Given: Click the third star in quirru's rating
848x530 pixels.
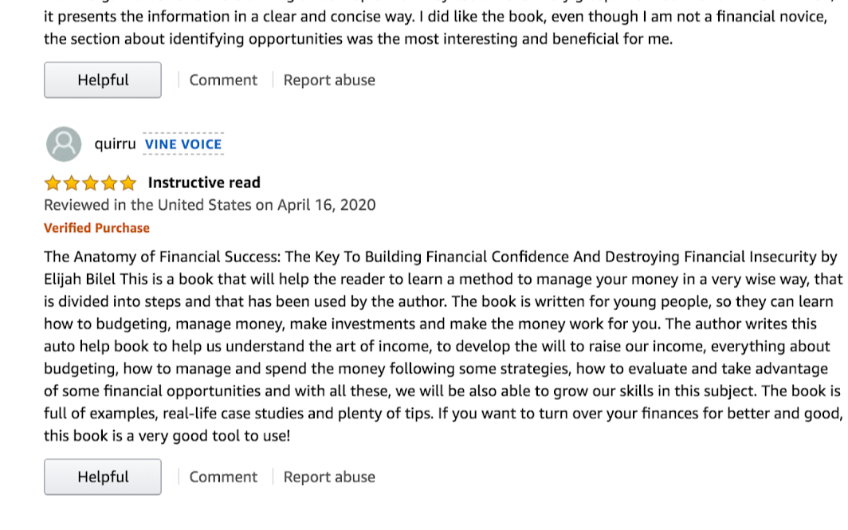Looking at the screenshot, I should (x=90, y=183).
